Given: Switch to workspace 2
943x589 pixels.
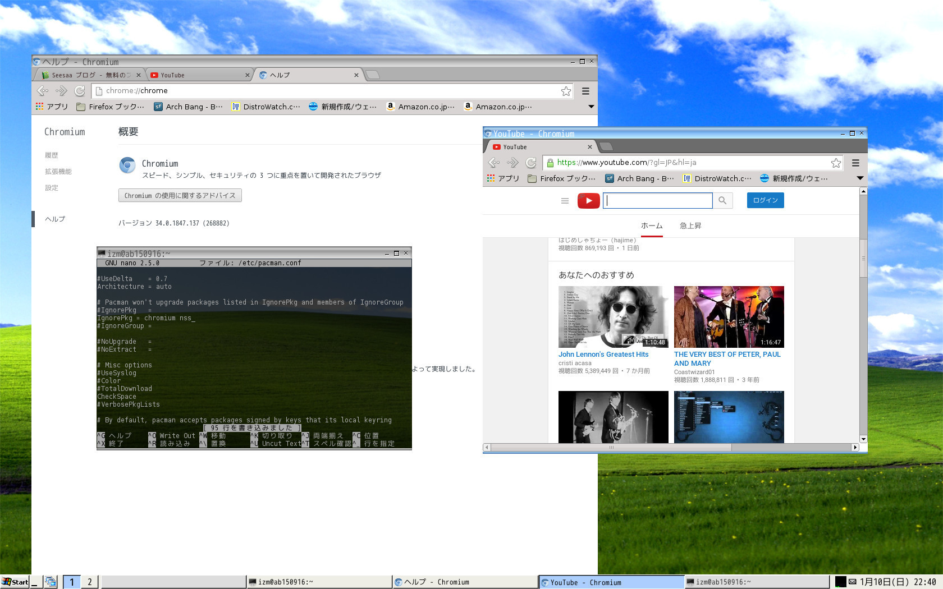Looking at the screenshot, I should tap(89, 582).
